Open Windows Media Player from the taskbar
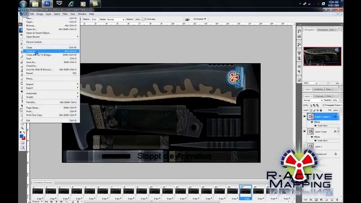This screenshot has height=203, width=361. tap(83, 4)
